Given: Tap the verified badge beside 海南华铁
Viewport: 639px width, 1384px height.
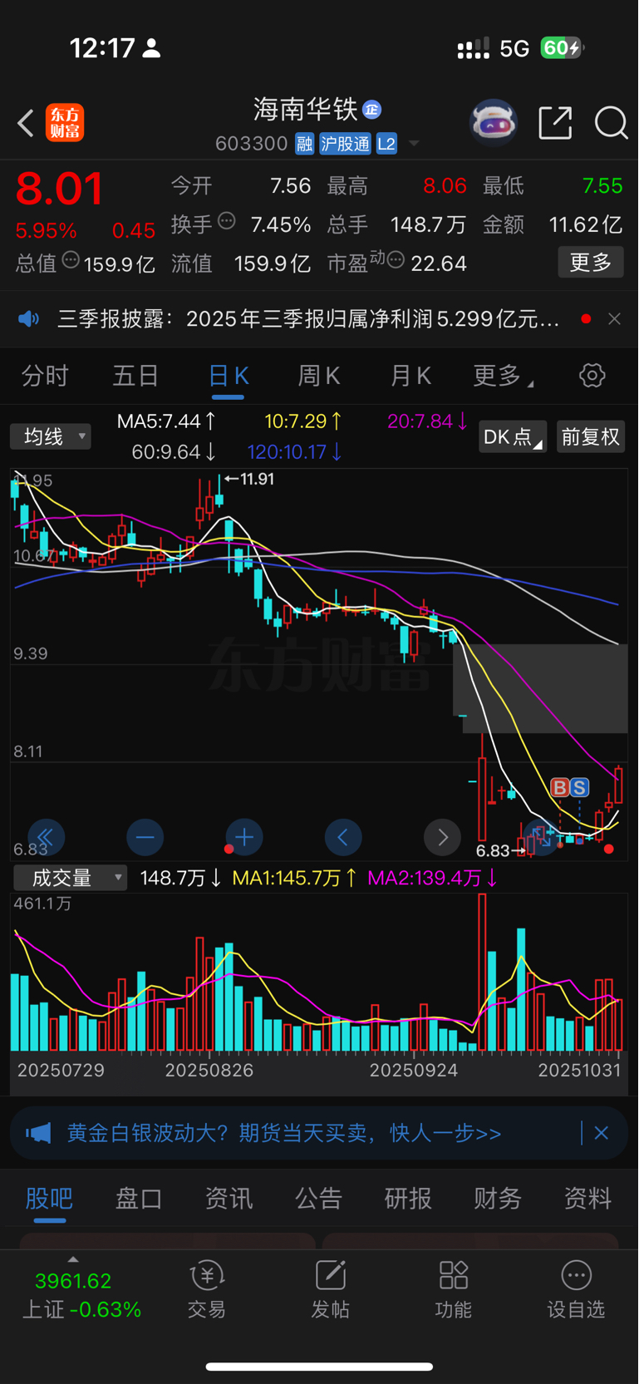Looking at the screenshot, I should (371, 109).
